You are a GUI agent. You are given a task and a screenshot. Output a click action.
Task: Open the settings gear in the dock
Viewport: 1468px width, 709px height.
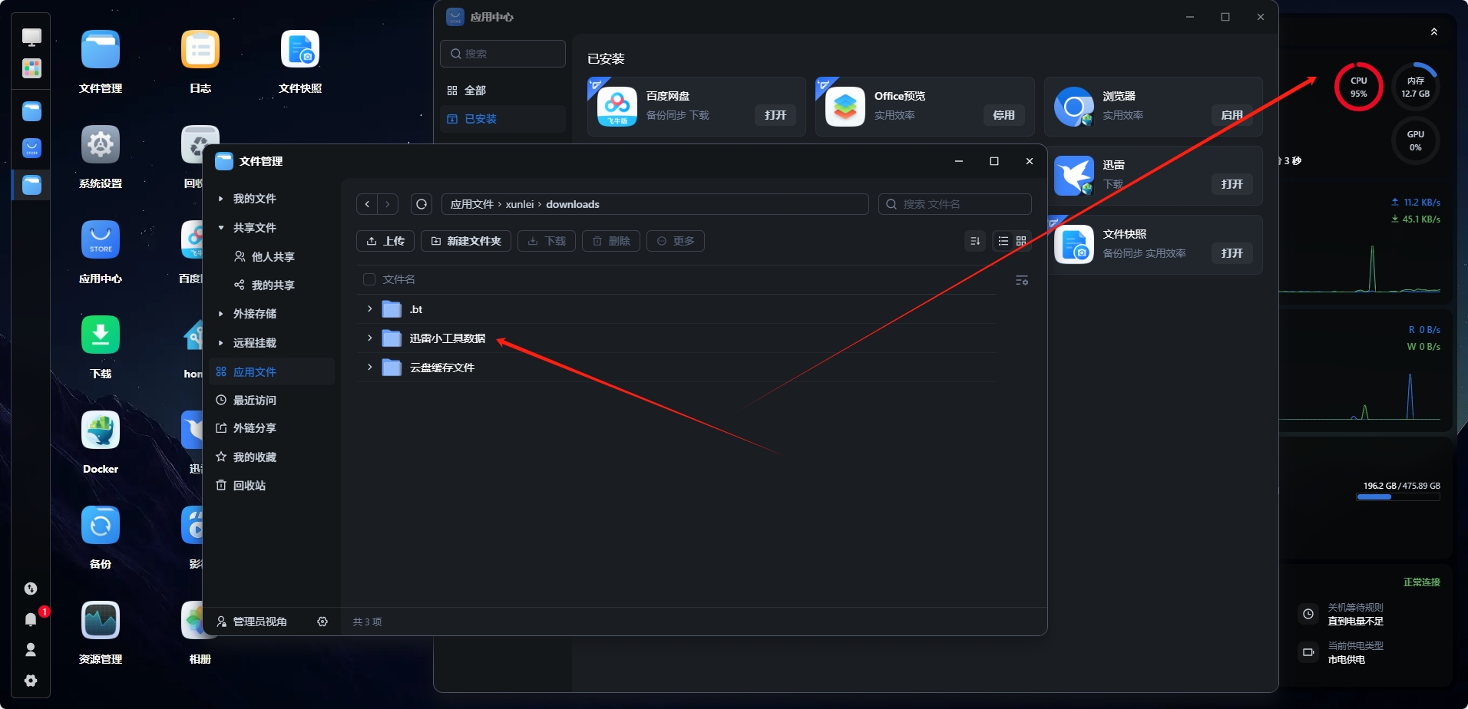pos(31,681)
